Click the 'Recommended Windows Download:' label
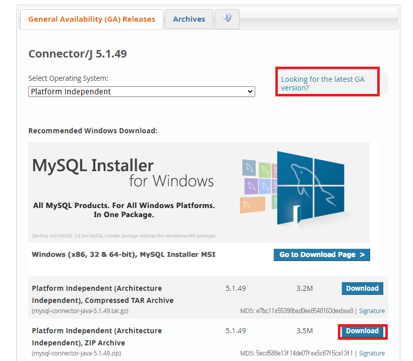Image resolution: width=413 pixels, height=361 pixels. [93, 131]
